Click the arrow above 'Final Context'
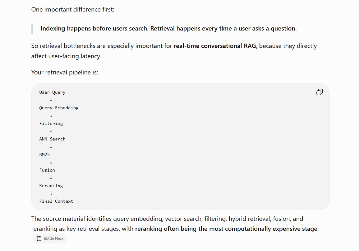This screenshot has height=251, width=359. point(51,193)
